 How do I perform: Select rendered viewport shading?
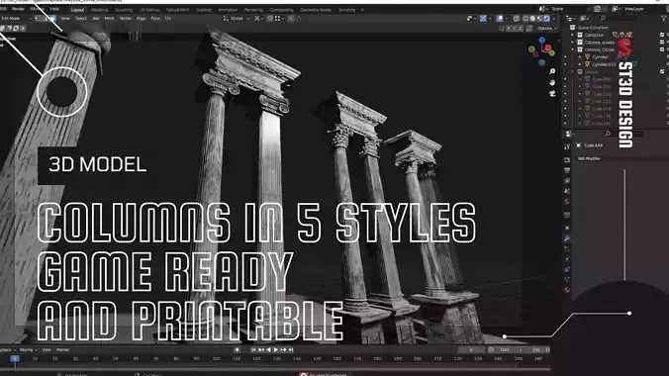(x=546, y=19)
